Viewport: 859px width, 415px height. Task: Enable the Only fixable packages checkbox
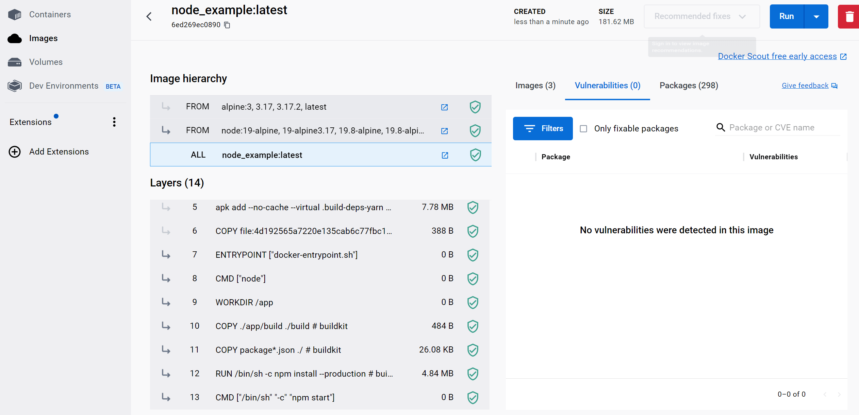(583, 128)
